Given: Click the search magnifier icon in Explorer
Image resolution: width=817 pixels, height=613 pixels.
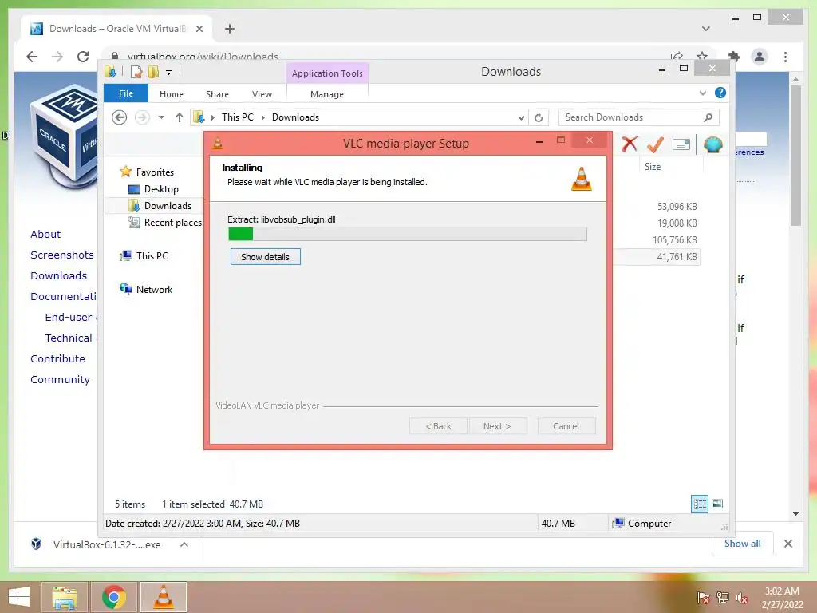Looking at the screenshot, I should (708, 117).
